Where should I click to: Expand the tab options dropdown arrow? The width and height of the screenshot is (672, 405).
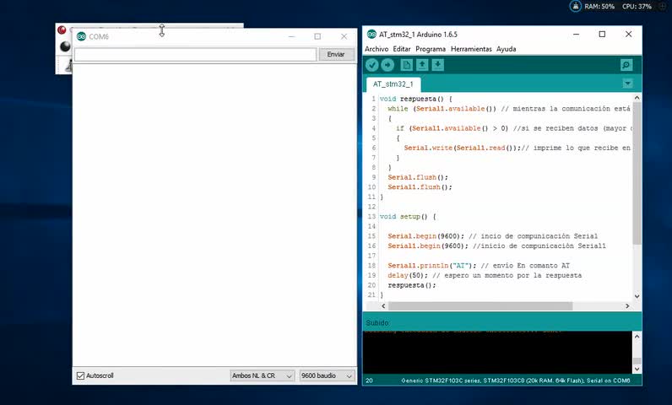pyautogui.click(x=627, y=84)
